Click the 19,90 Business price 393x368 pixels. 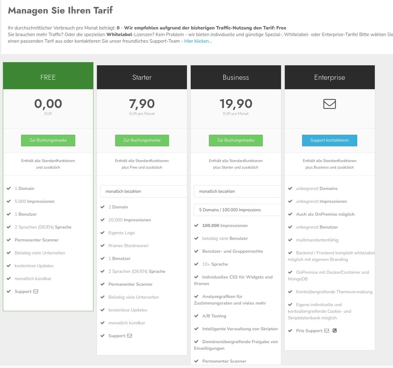(x=236, y=104)
